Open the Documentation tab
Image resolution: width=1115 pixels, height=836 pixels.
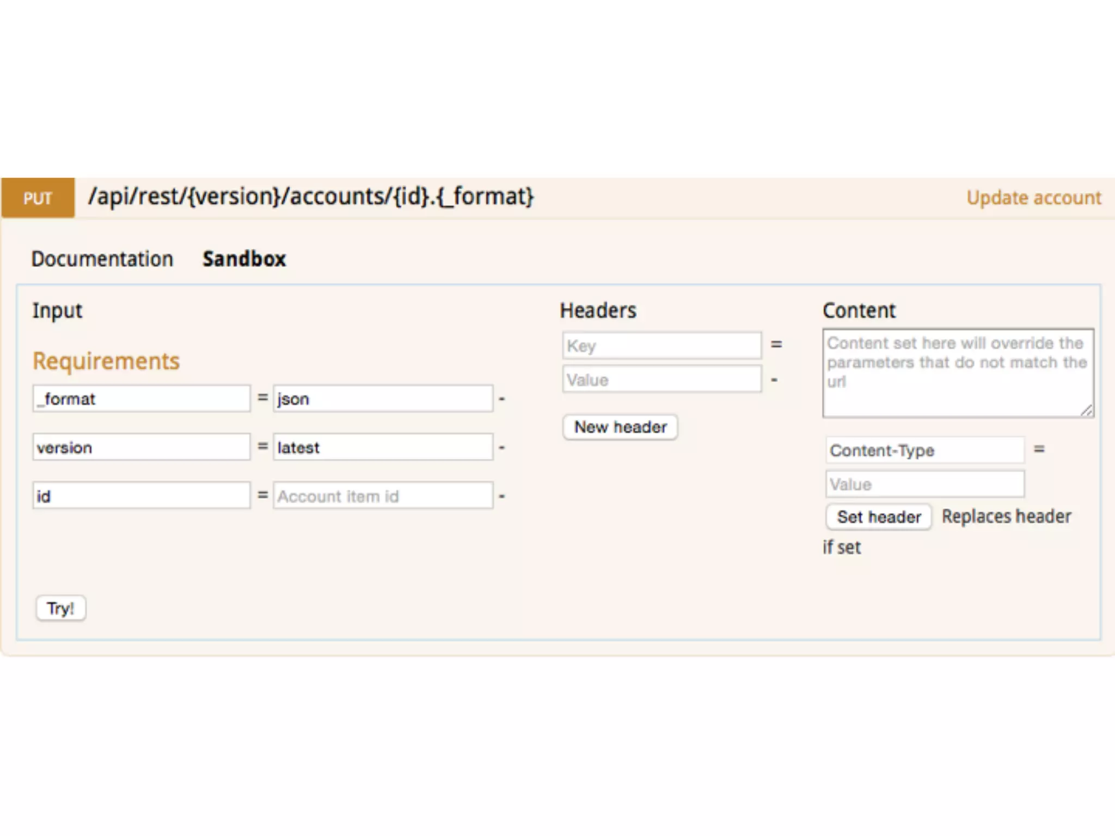pyautogui.click(x=102, y=259)
